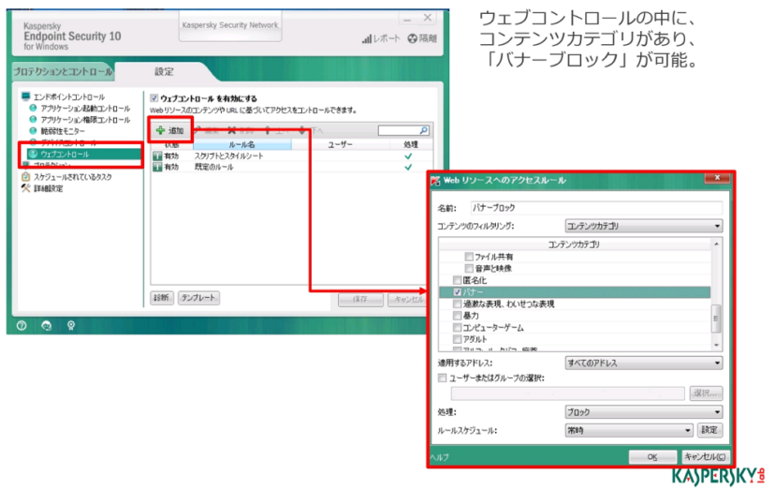Open the ヘルプ link in the dialog
Image resolution: width=775 pixels, height=504 pixels.
[439, 457]
